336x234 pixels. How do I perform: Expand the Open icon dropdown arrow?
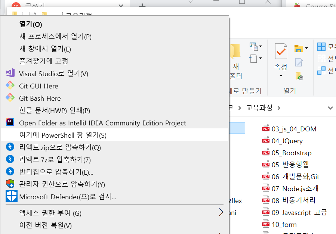click(306, 48)
